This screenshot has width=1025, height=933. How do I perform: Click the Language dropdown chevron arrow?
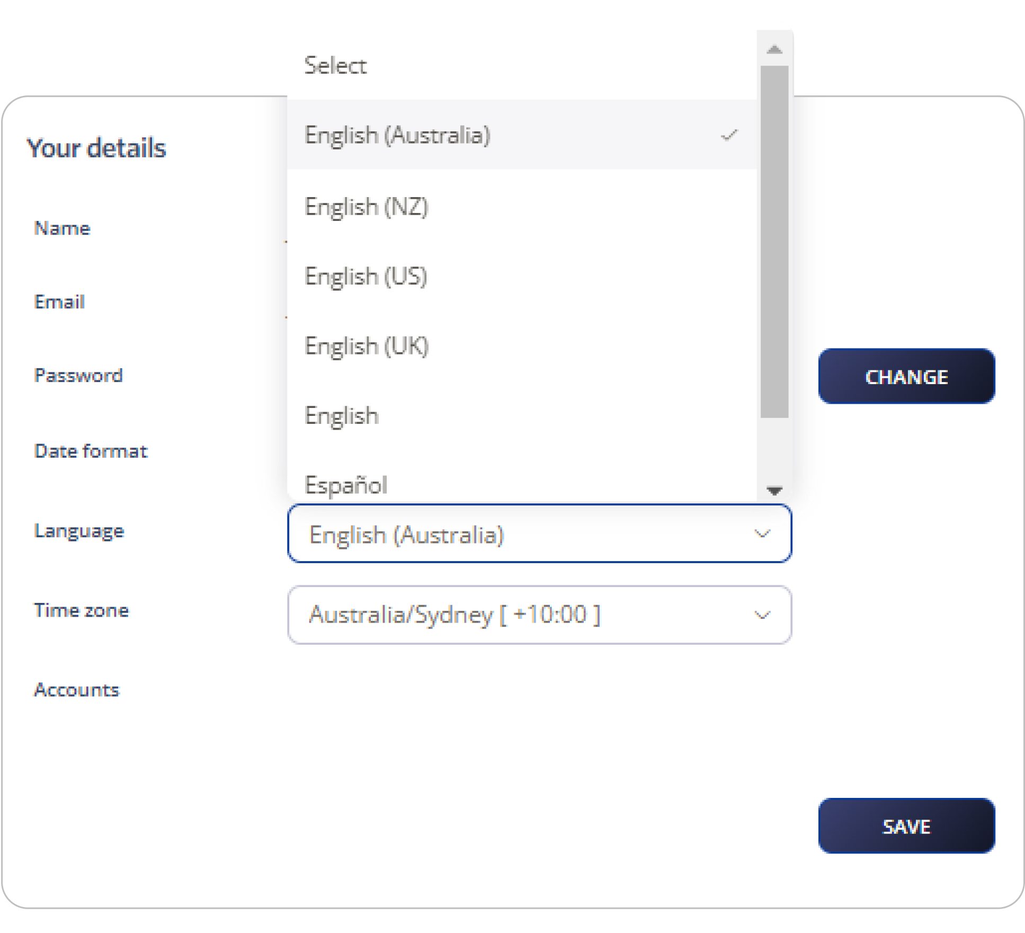click(x=762, y=534)
